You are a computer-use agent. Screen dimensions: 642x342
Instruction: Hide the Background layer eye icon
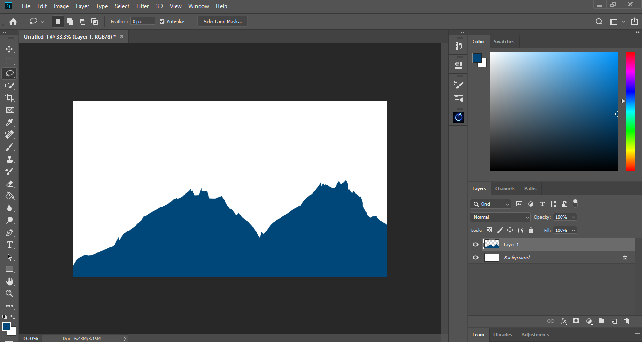(x=475, y=258)
